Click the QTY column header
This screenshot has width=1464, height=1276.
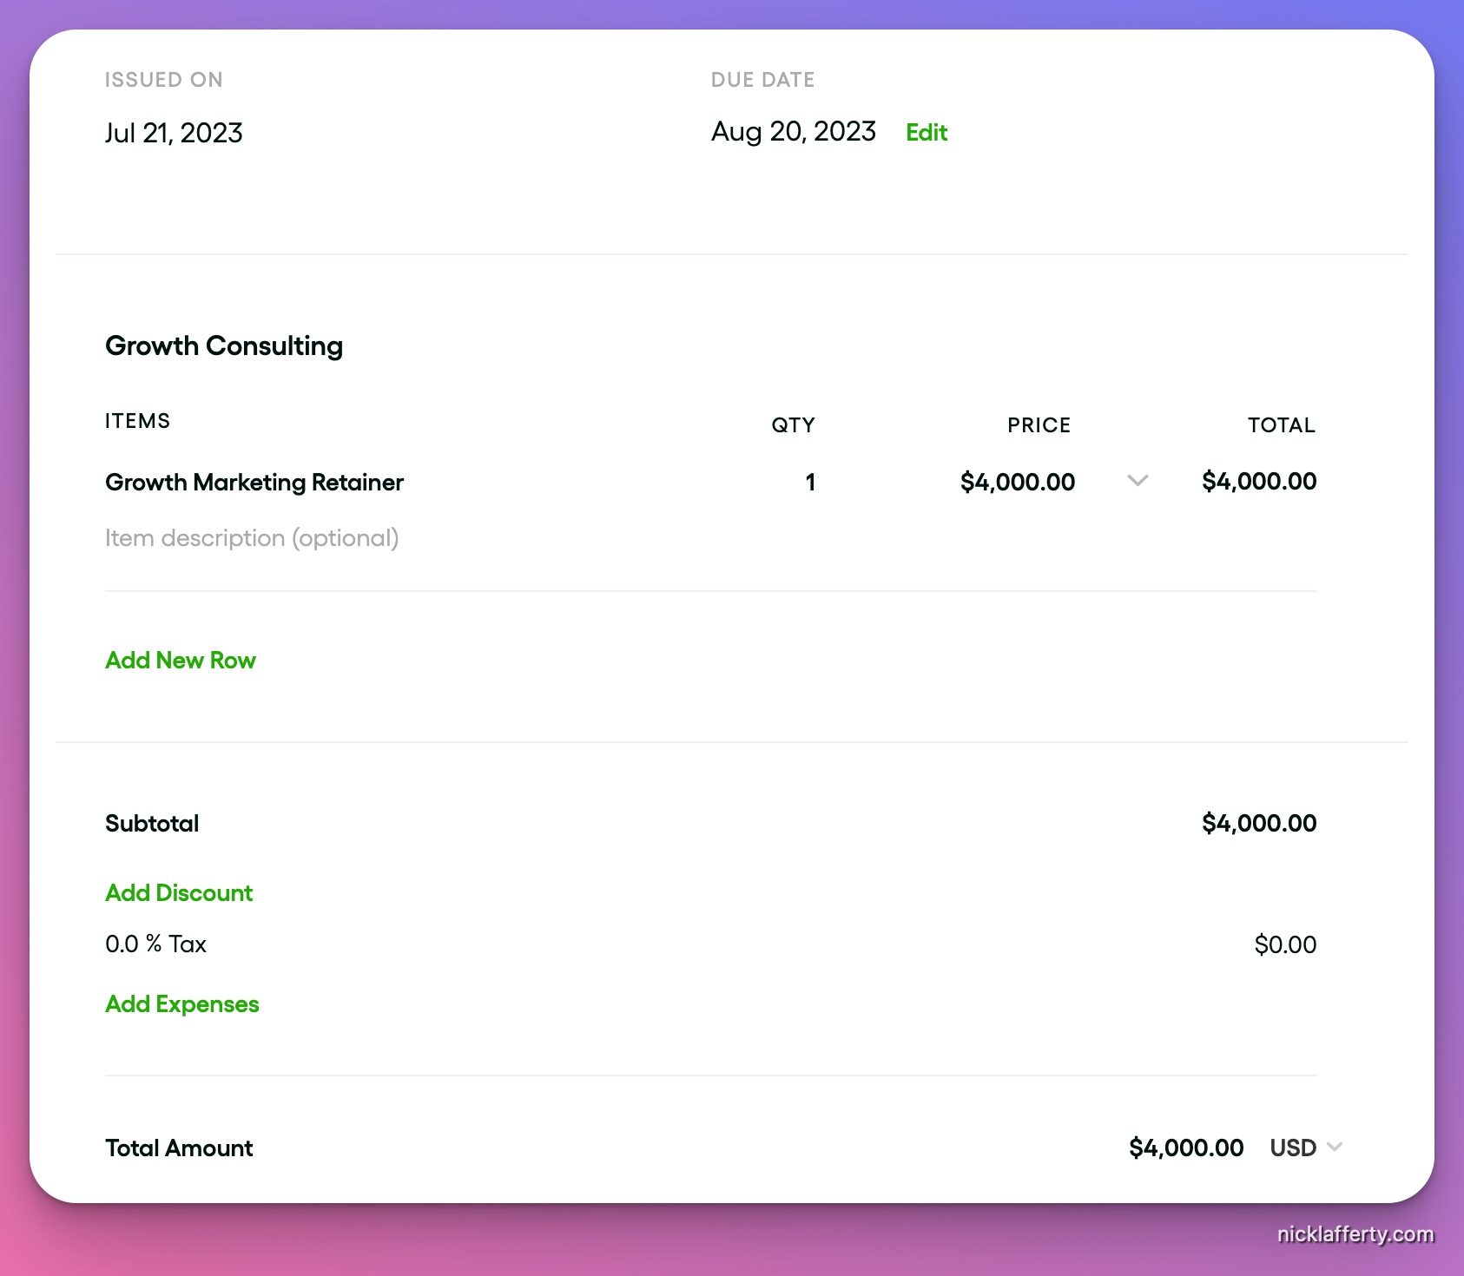coord(793,424)
